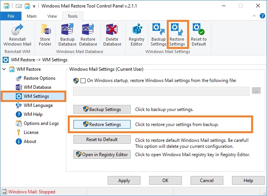Click Backup Settings ribbon icon

click(x=159, y=35)
